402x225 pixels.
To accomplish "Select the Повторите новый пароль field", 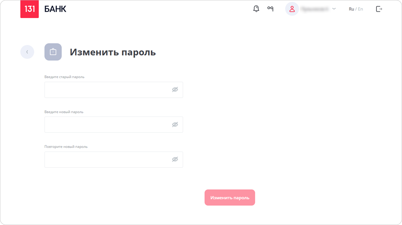I will click(107, 159).
